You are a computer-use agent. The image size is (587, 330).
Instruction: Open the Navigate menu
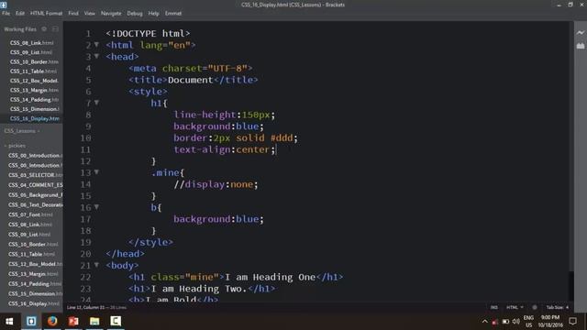coord(111,13)
